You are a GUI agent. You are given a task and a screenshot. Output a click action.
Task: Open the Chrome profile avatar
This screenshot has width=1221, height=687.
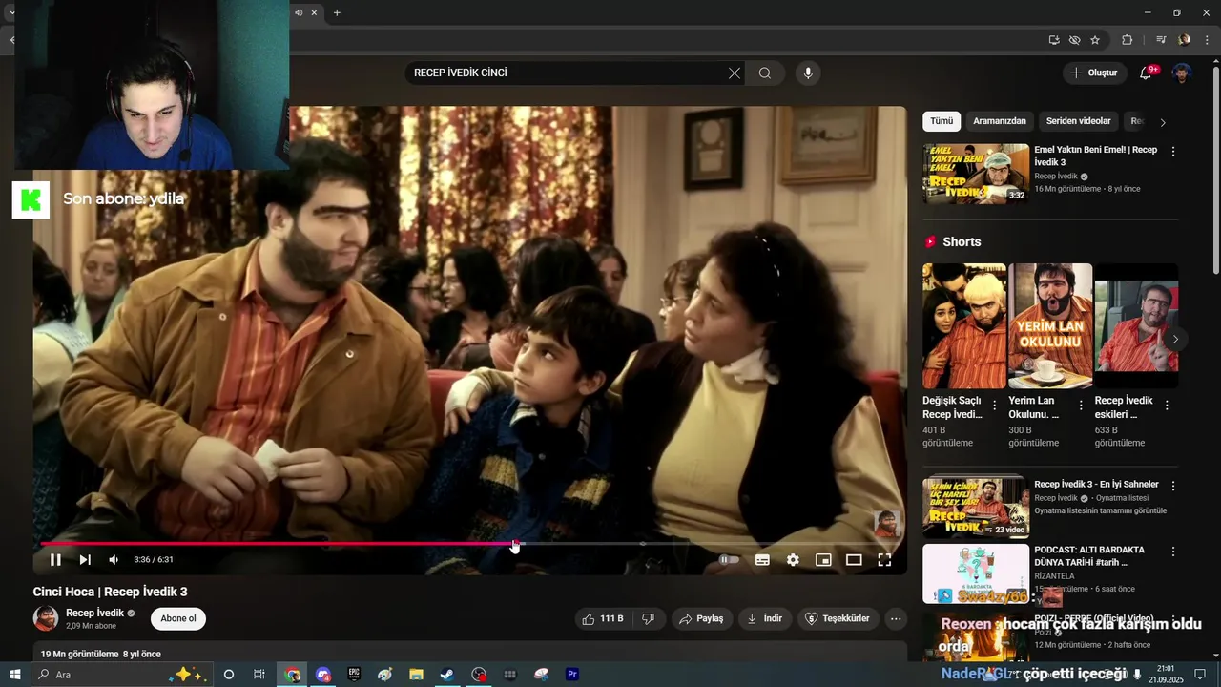pyautogui.click(x=1184, y=40)
